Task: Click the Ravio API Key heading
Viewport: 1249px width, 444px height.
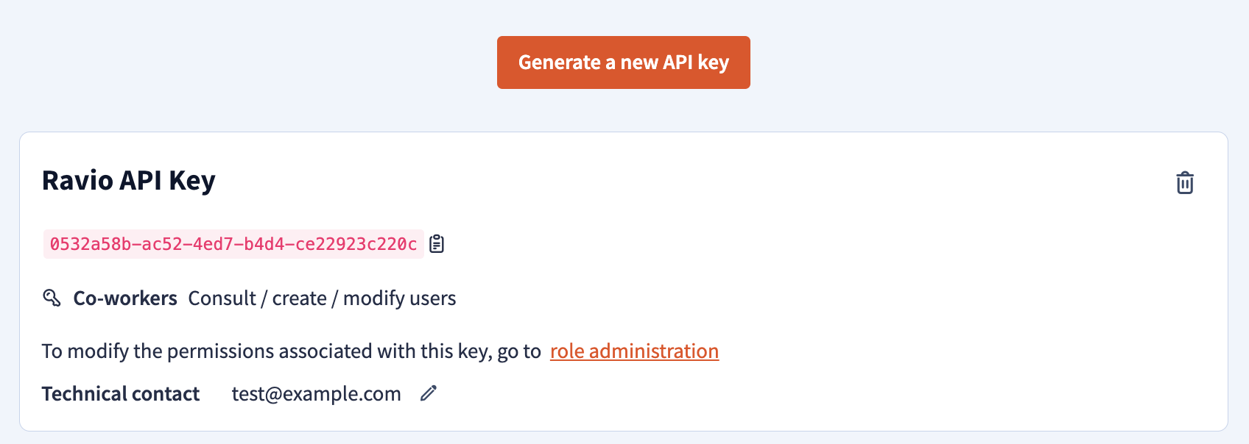Action: click(129, 180)
